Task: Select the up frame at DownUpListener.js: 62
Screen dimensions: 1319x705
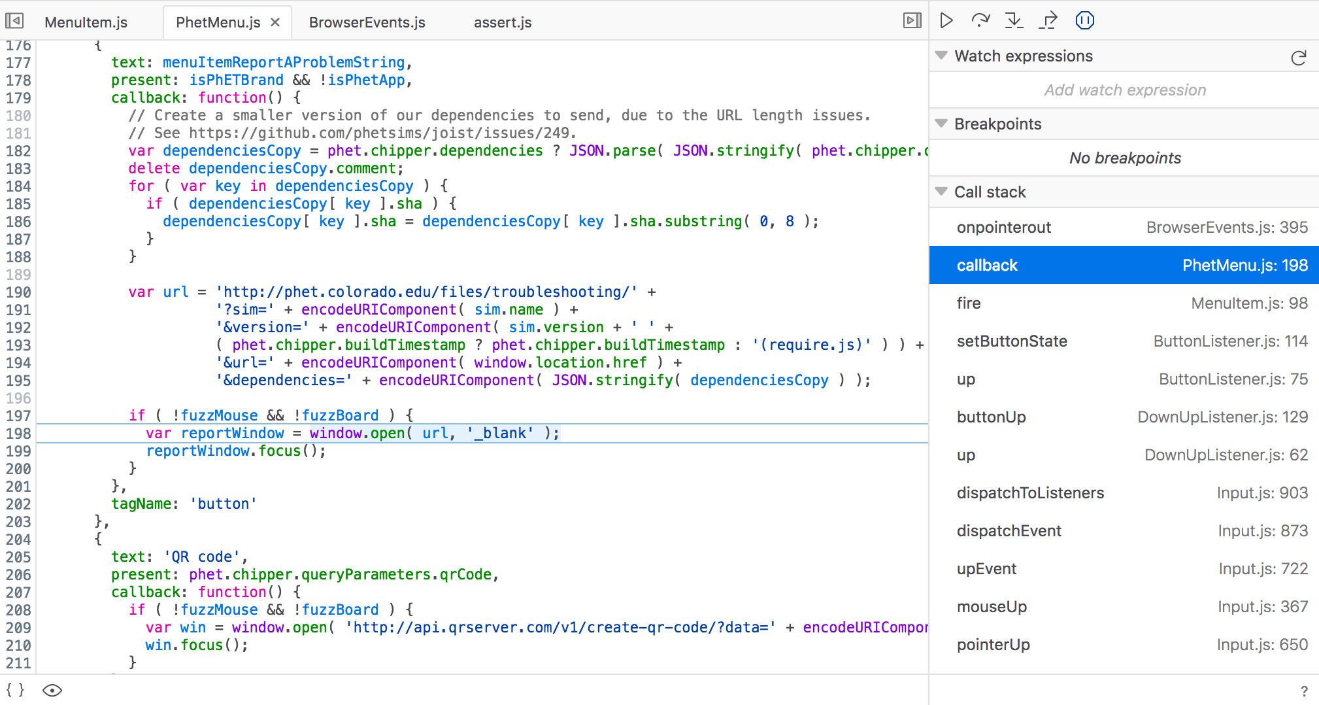Action: point(1124,455)
